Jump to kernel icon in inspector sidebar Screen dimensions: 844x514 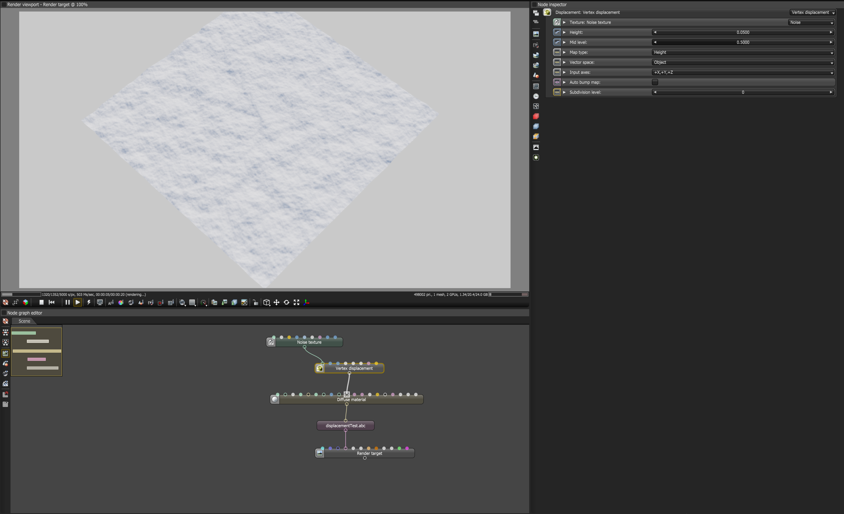(536, 106)
